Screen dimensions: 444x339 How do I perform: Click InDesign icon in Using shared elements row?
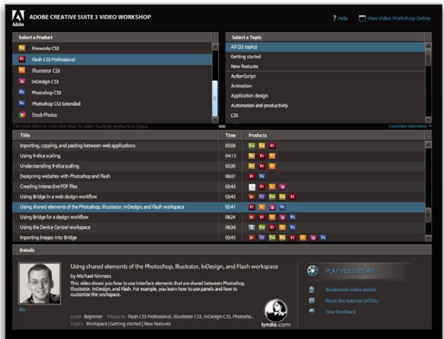pyautogui.click(x=272, y=207)
